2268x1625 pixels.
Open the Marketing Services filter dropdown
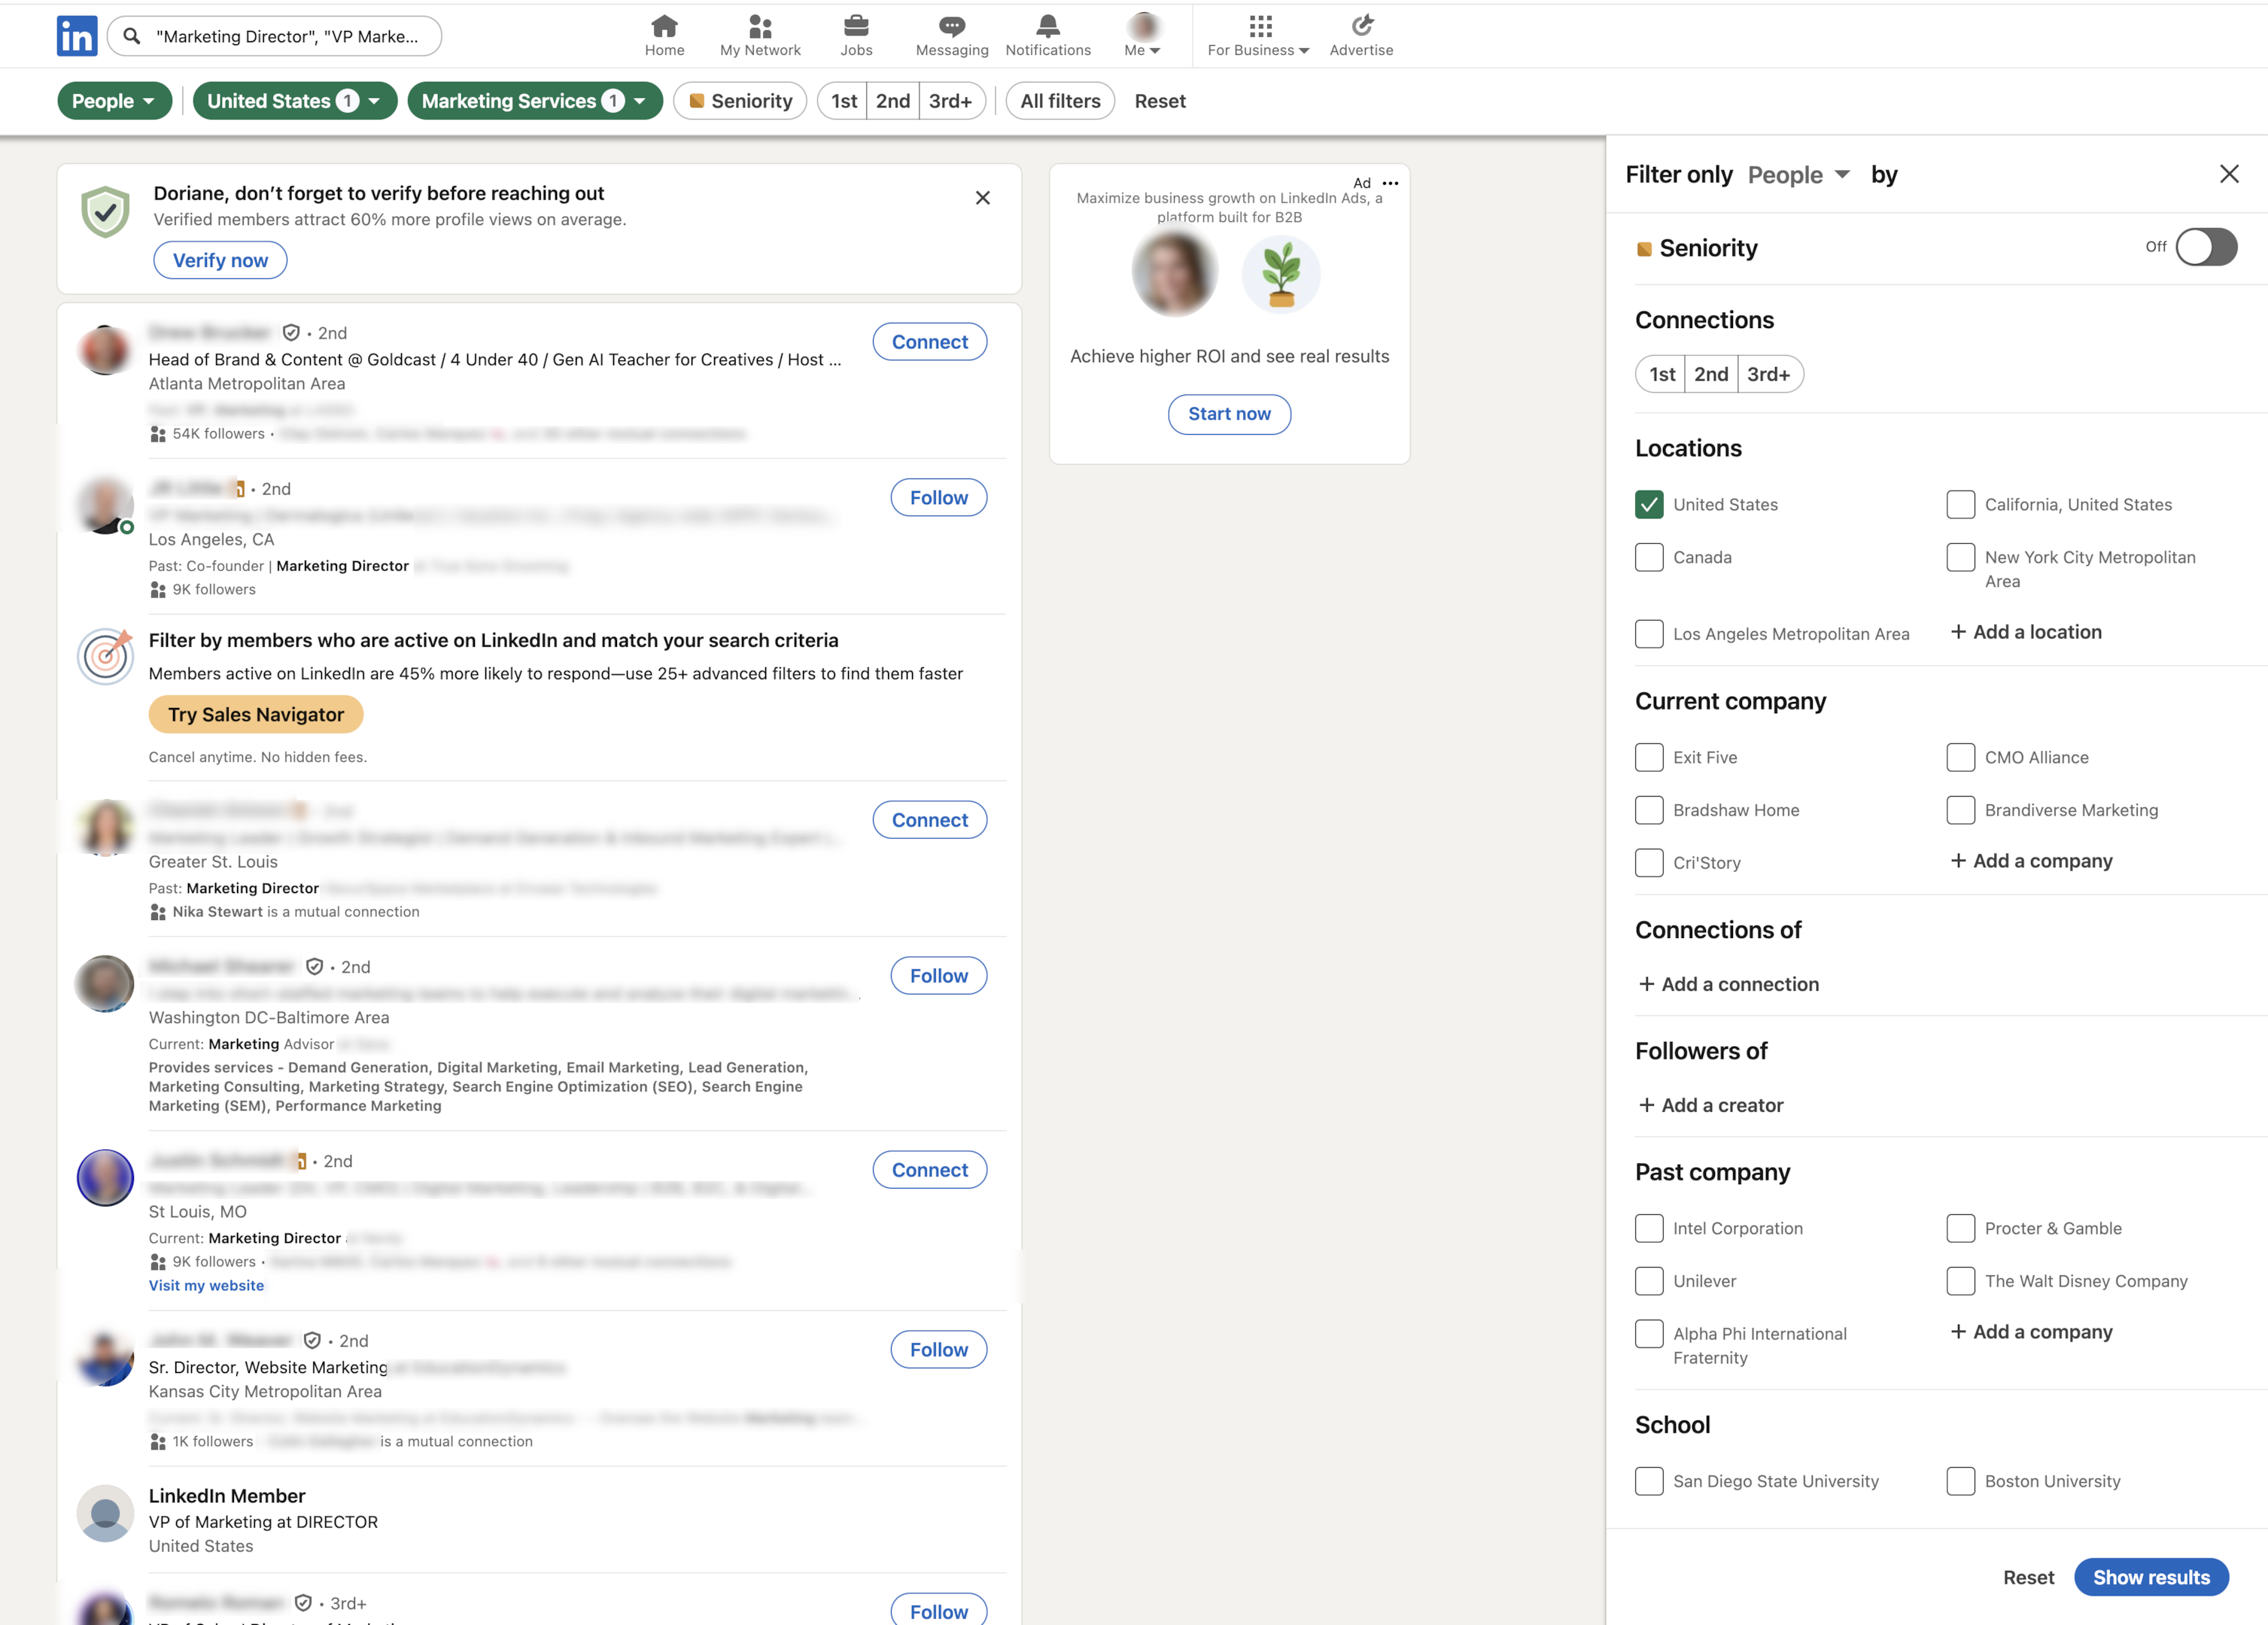point(534,101)
